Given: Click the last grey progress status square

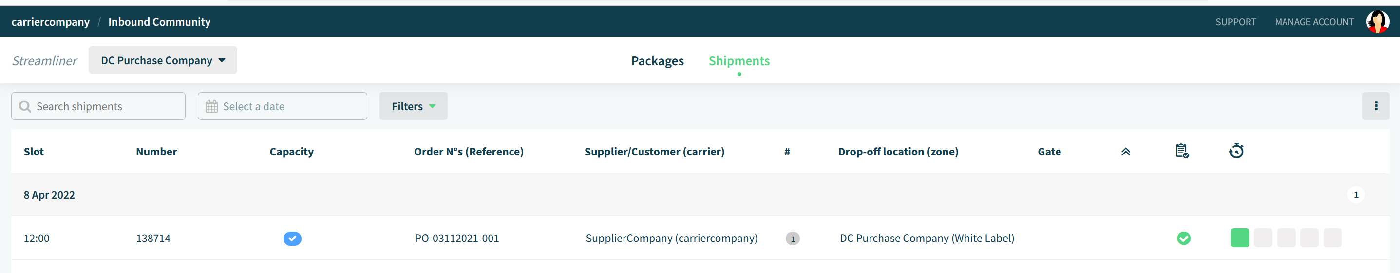Looking at the screenshot, I should (1332, 238).
